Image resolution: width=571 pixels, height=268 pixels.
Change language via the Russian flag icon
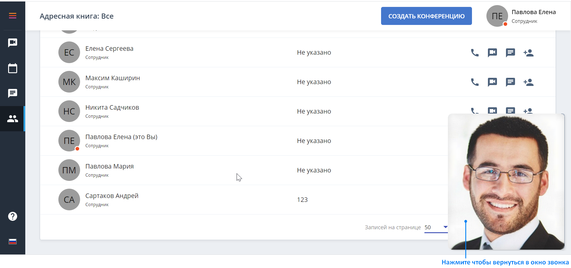(x=13, y=242)
